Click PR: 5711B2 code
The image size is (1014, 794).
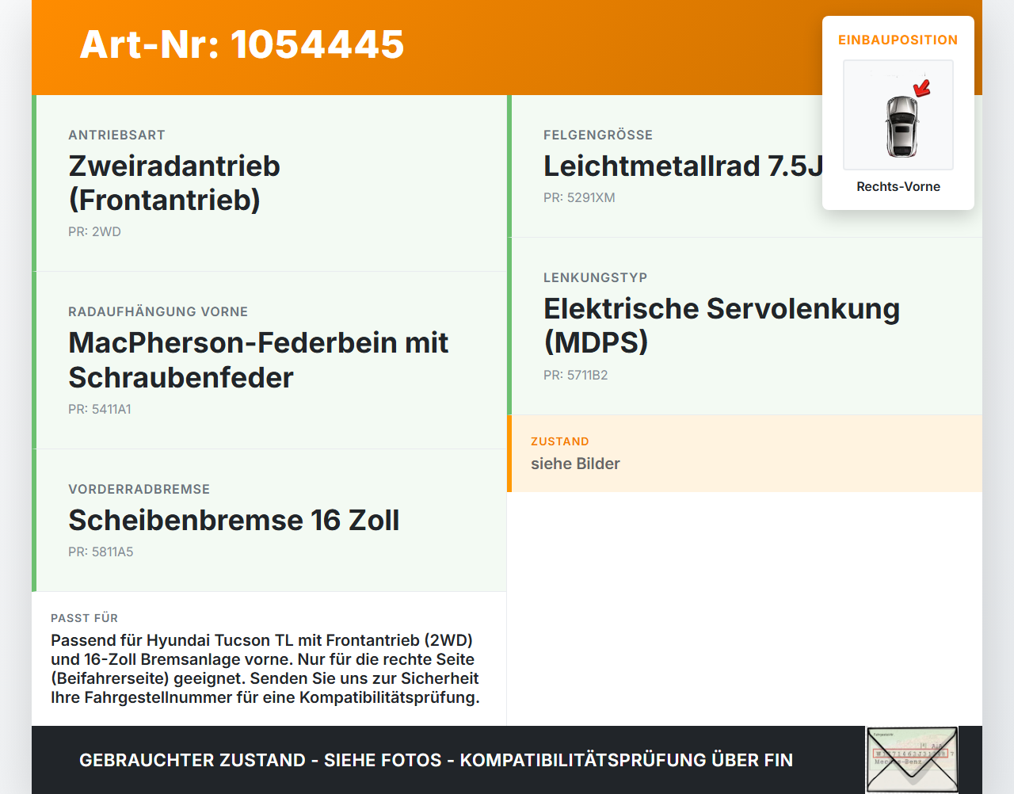click(x=575, y=375)
